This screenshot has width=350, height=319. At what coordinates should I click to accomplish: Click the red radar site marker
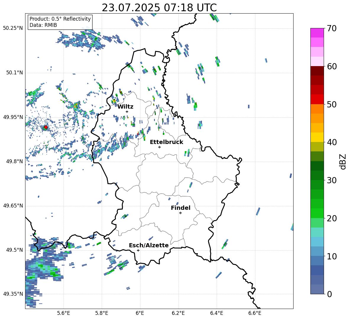(x=46, y=127)
